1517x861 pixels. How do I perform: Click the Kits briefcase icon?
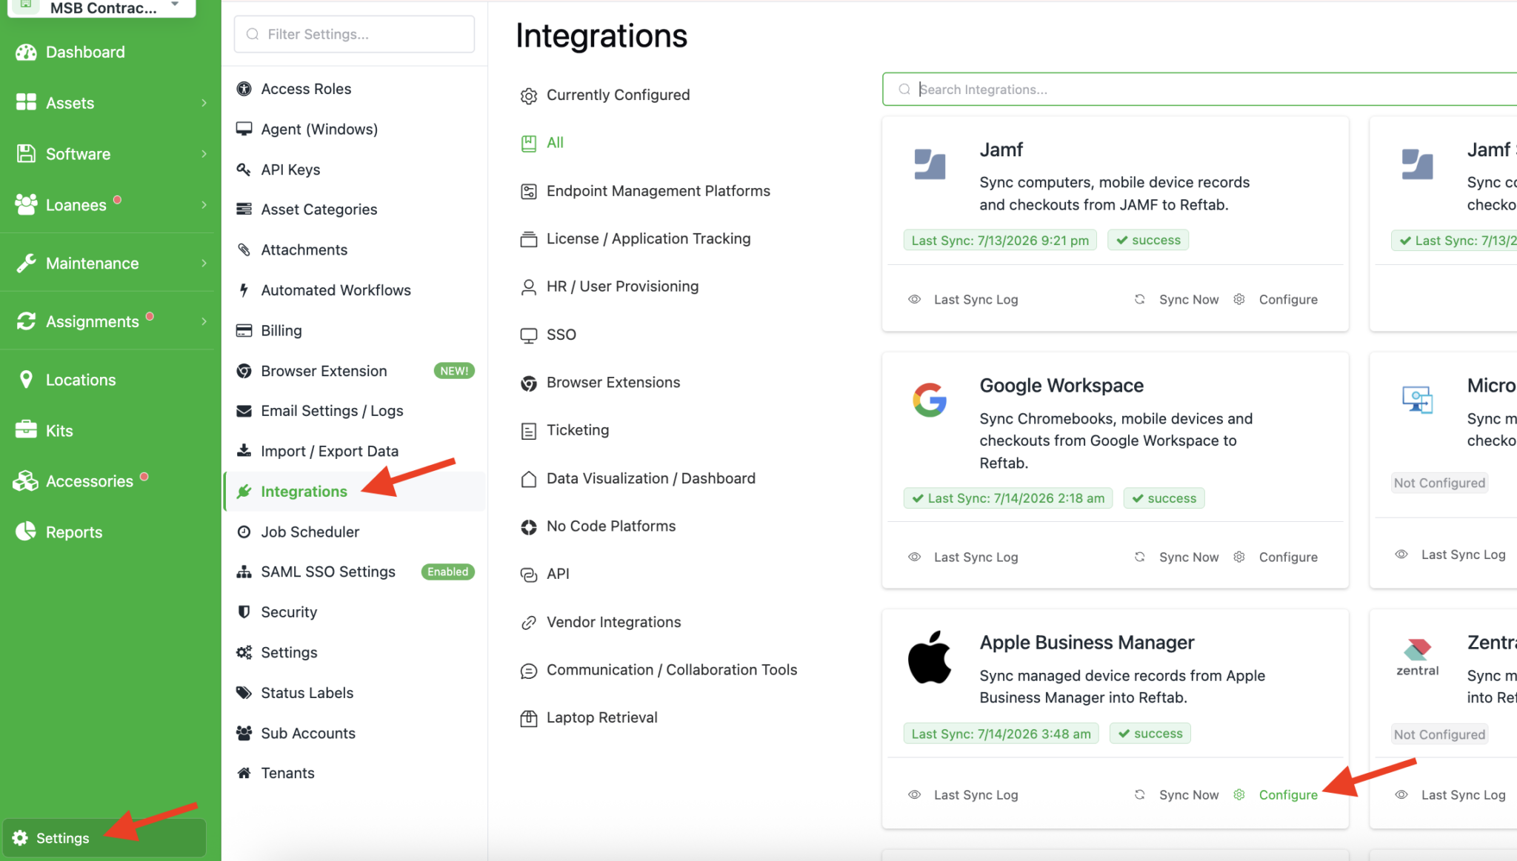[x=26, y=429]
